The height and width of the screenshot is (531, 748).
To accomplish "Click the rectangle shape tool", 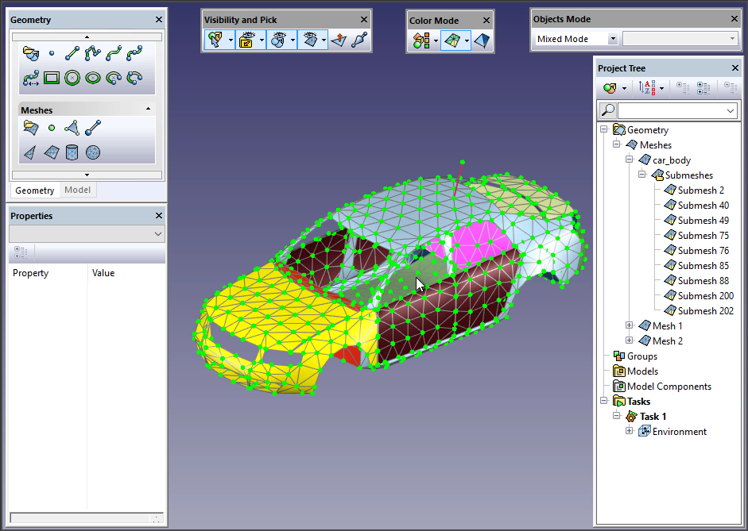I will [52, 78].
